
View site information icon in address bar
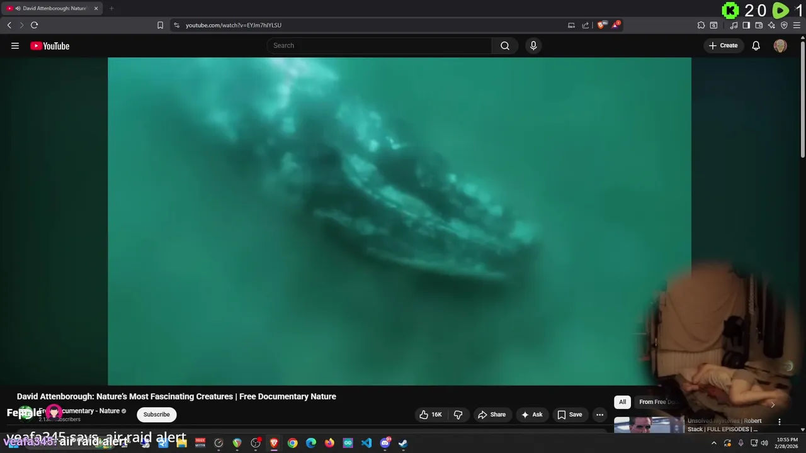[x=177, y=25]
